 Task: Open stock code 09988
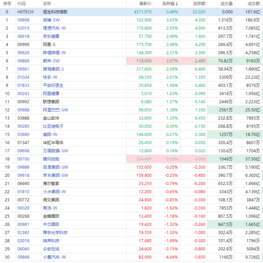click(x=23, y=110)
